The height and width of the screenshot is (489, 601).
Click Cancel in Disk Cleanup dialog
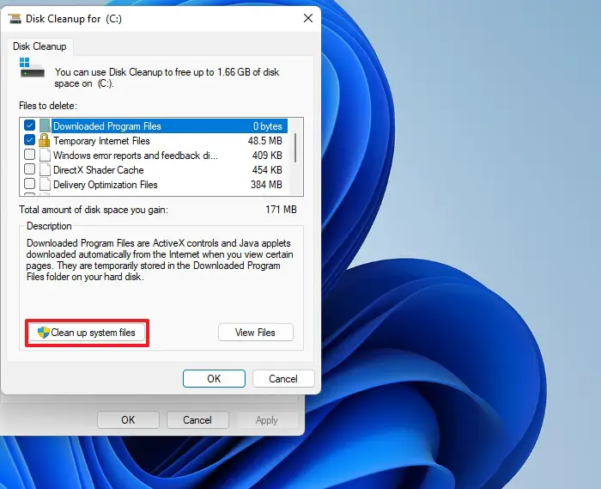283,379
